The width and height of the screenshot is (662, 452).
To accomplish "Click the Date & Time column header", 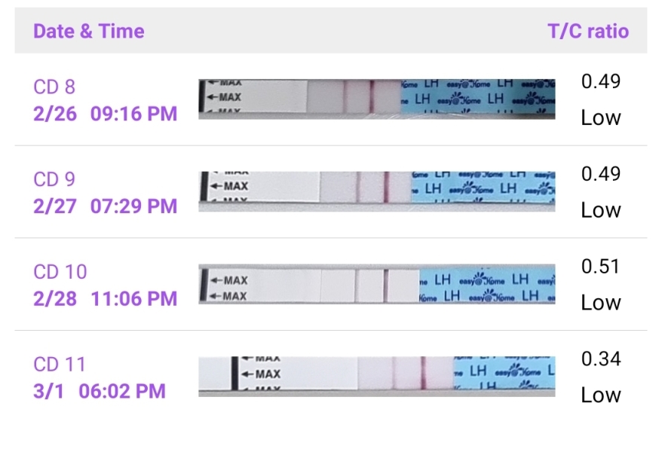I will click(89, 32).
